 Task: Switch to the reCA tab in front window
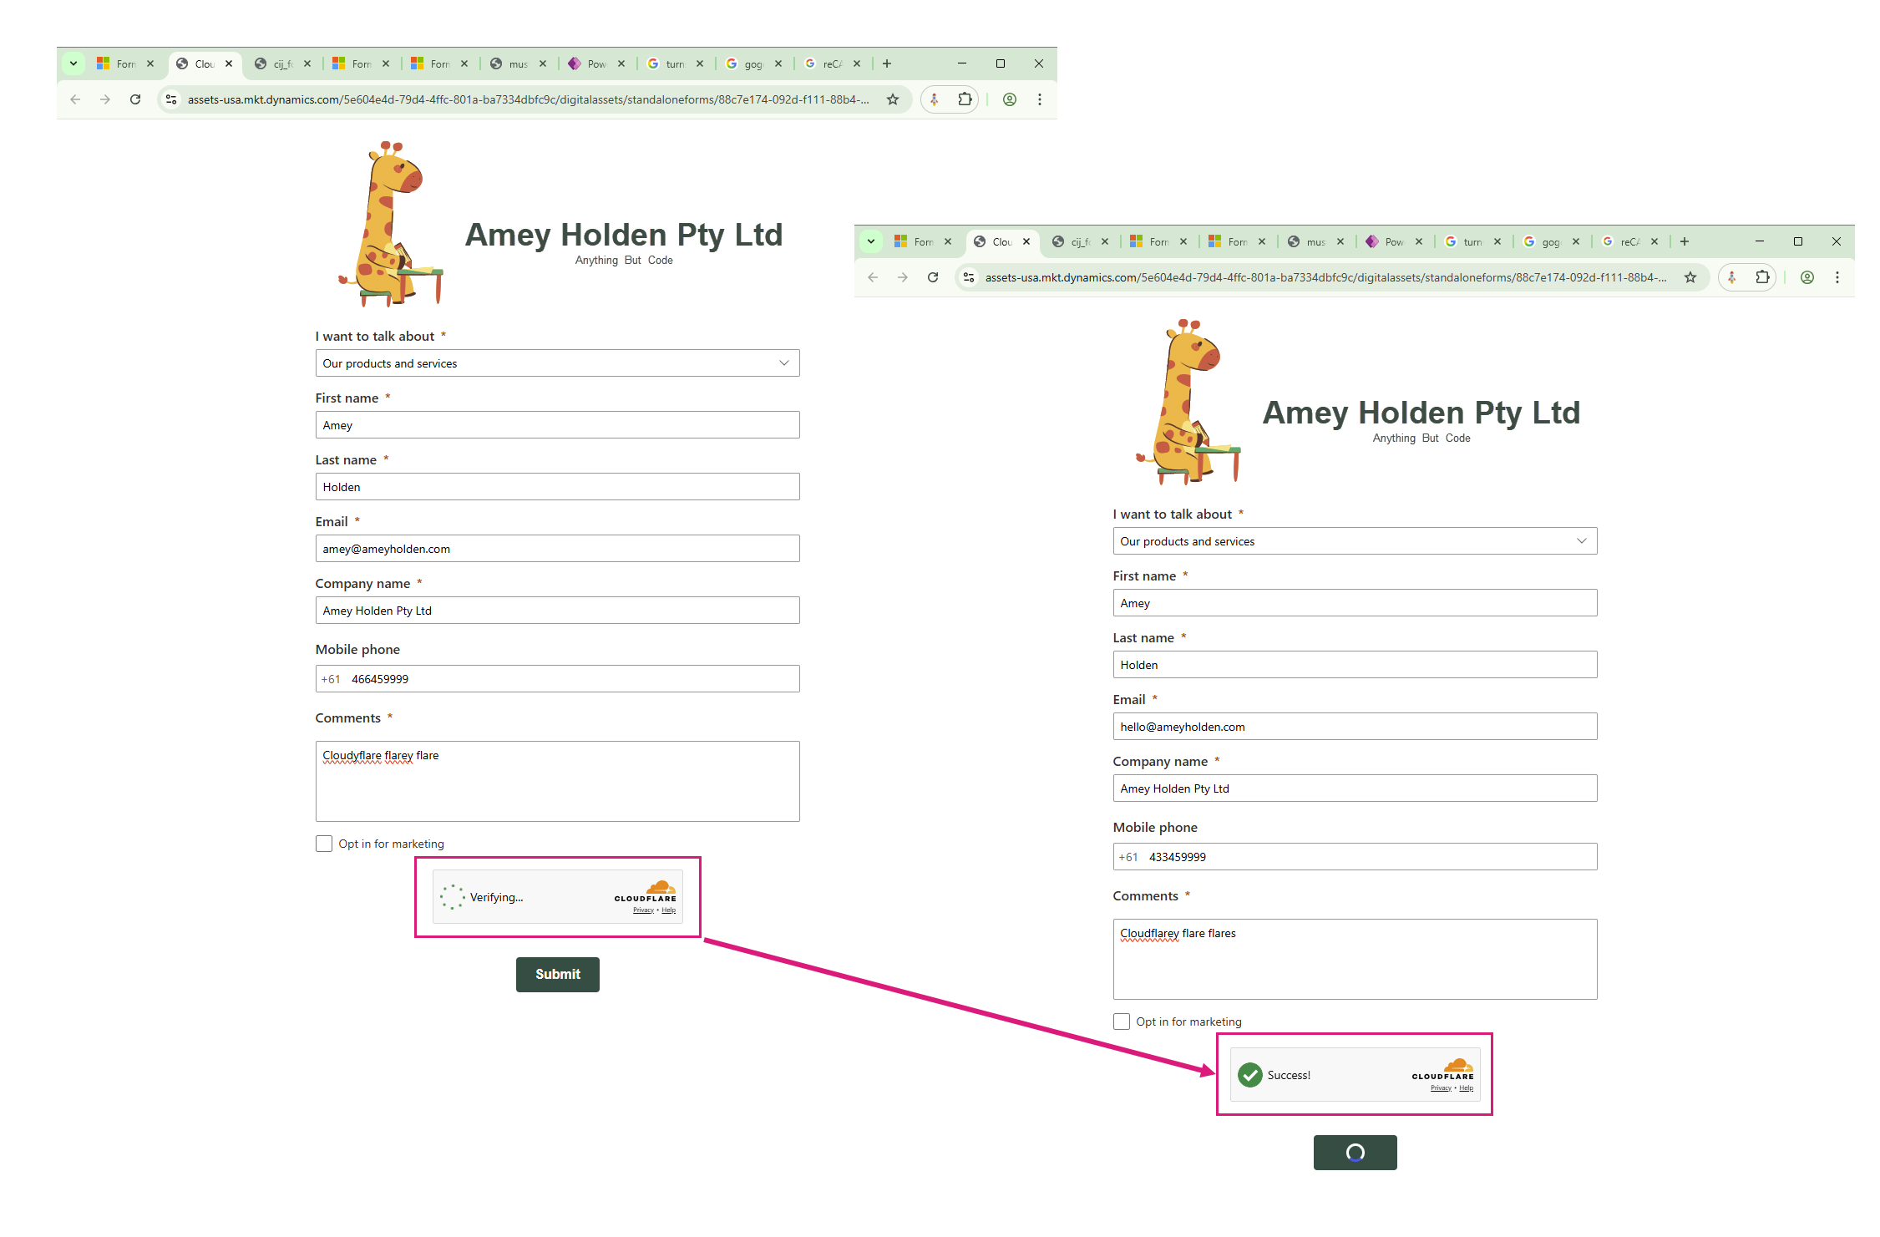[x=1629, y=241]
